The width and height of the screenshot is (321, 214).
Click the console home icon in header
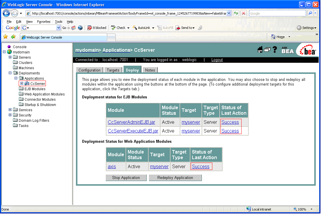coord(260,50)
